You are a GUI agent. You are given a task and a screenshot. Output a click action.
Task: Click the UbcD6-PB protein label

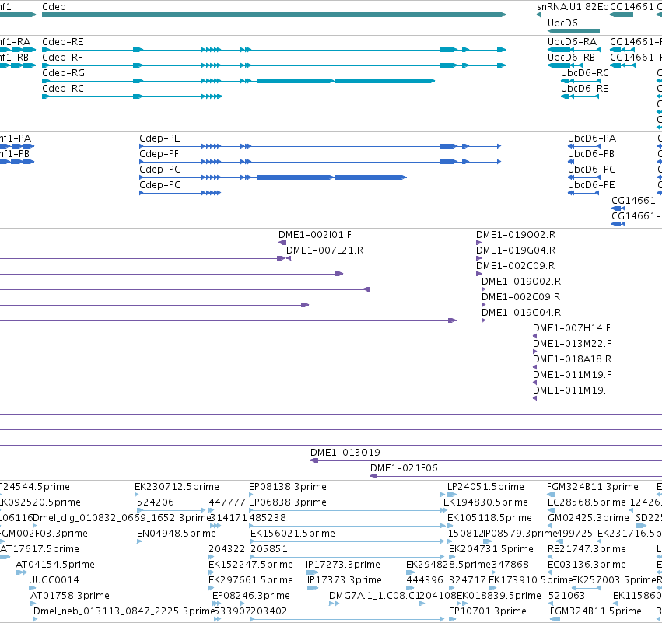click(x=590, y=154)
